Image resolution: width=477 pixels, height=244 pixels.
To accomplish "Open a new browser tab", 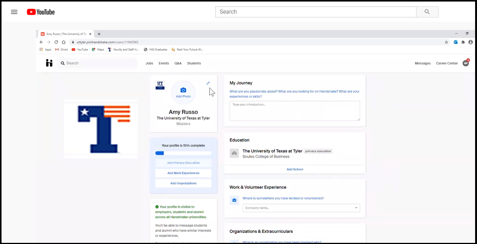I will tap(99, 34).
